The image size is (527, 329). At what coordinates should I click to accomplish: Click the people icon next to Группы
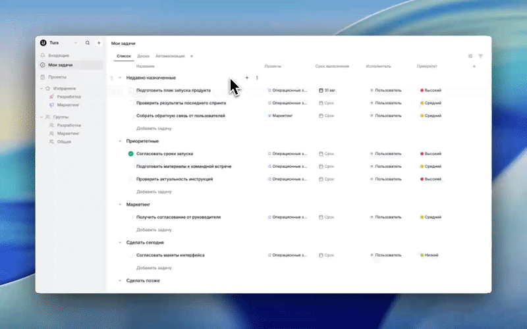47,117
